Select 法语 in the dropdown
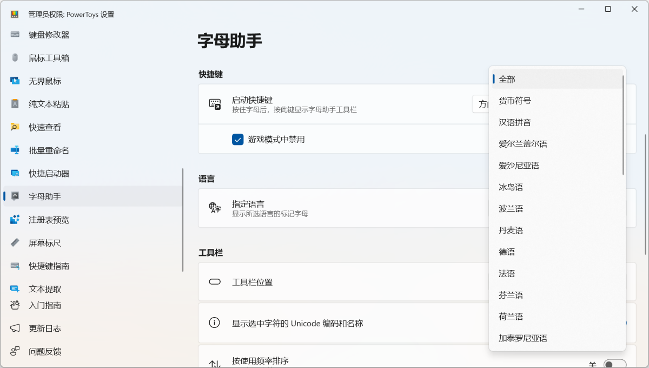 click(x=557, y=274)
